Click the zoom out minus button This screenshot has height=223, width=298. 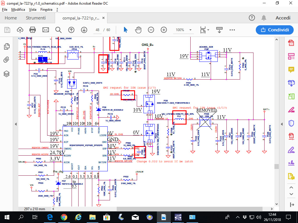click(151, 30)
